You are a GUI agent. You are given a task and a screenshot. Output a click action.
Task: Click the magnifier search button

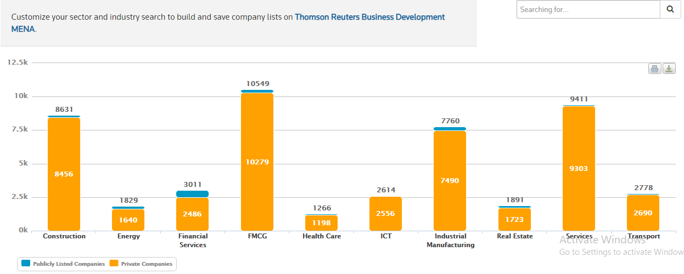click(x=670, y=9)
